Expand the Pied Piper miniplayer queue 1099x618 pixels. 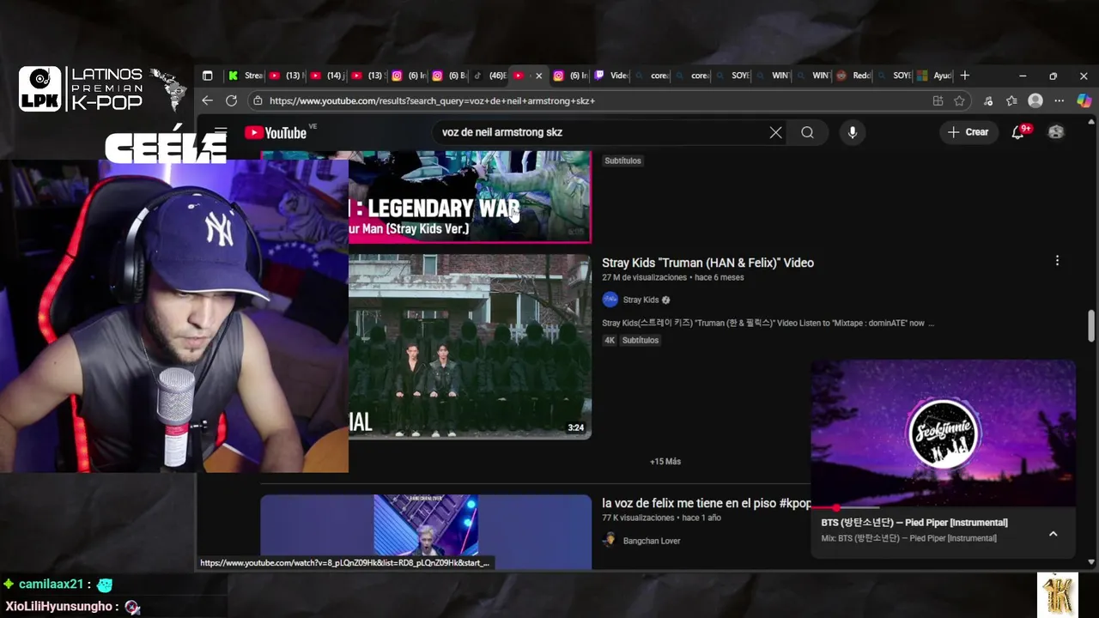[1053, 533]
